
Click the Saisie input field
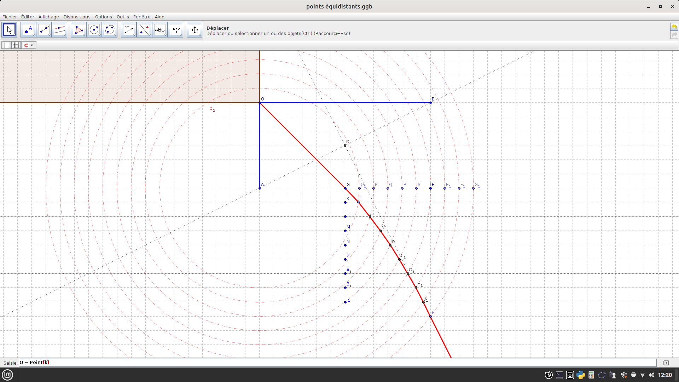pos(336,363)
